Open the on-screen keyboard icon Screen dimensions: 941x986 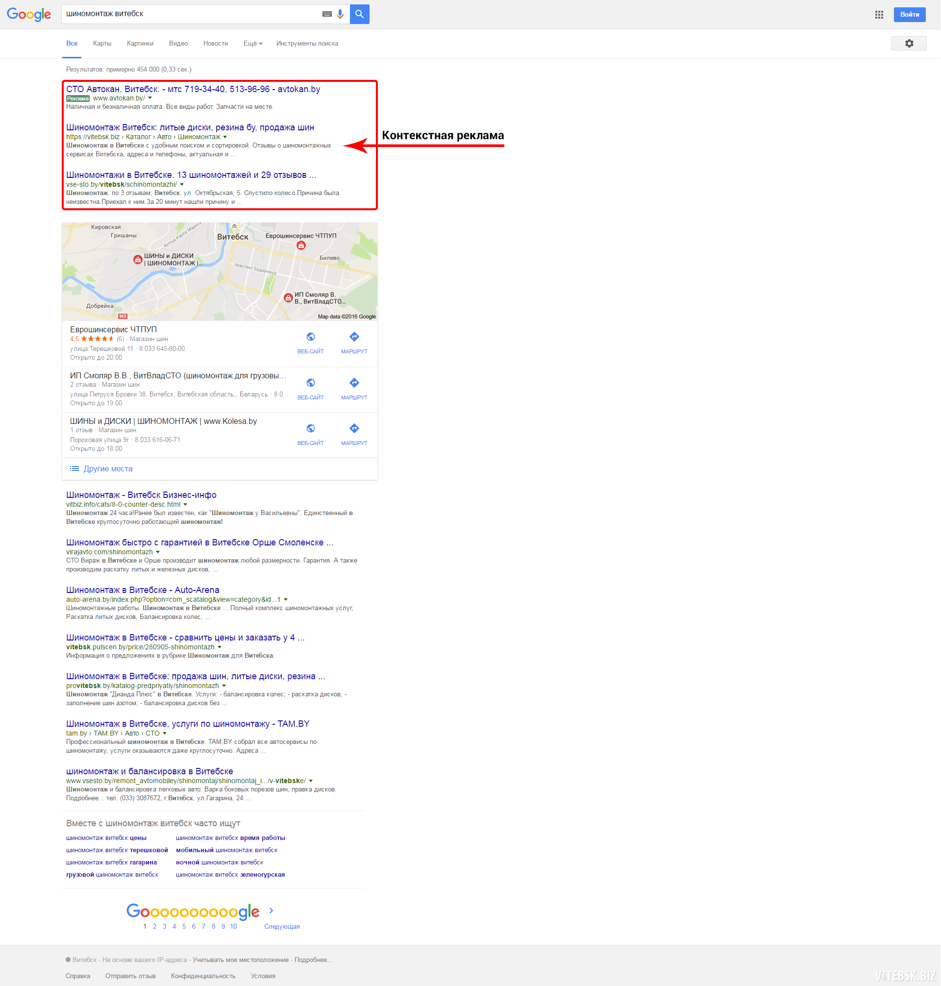click(327, 14)
